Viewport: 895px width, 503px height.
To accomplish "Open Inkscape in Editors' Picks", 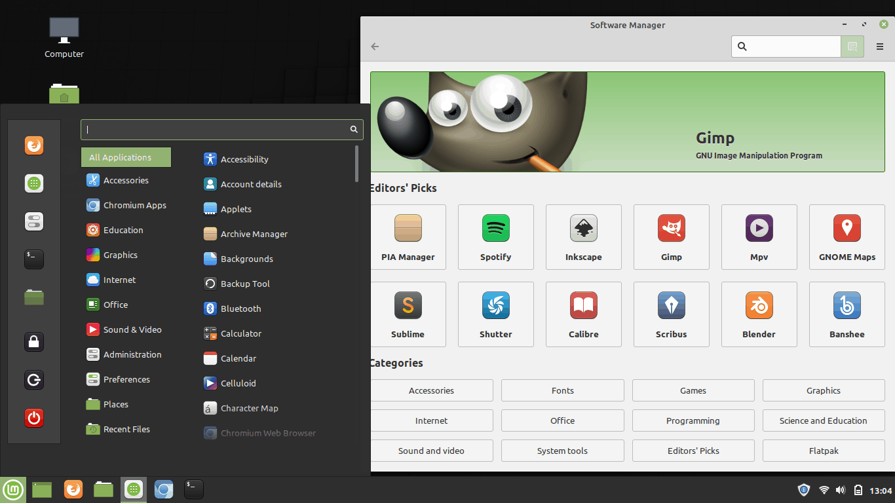I will (x=584, y=237).
